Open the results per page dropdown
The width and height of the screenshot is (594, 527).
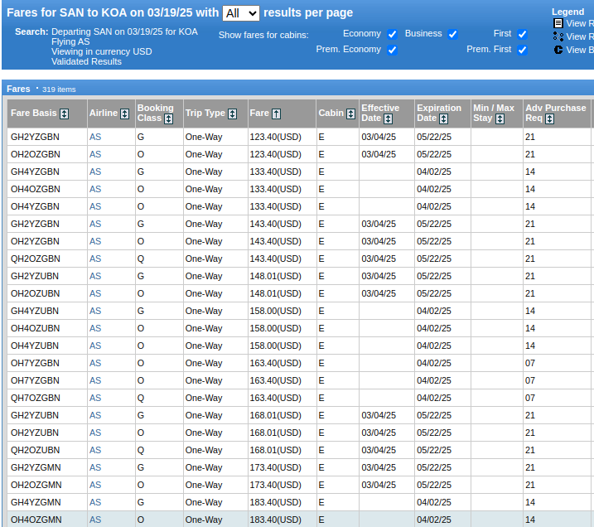[240, 13]
